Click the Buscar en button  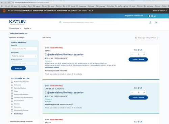click(x=18, y=68)
